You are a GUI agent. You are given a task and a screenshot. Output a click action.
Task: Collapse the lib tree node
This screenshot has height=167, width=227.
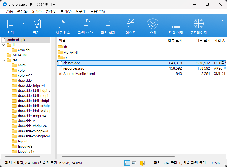(x=4, y=45)
